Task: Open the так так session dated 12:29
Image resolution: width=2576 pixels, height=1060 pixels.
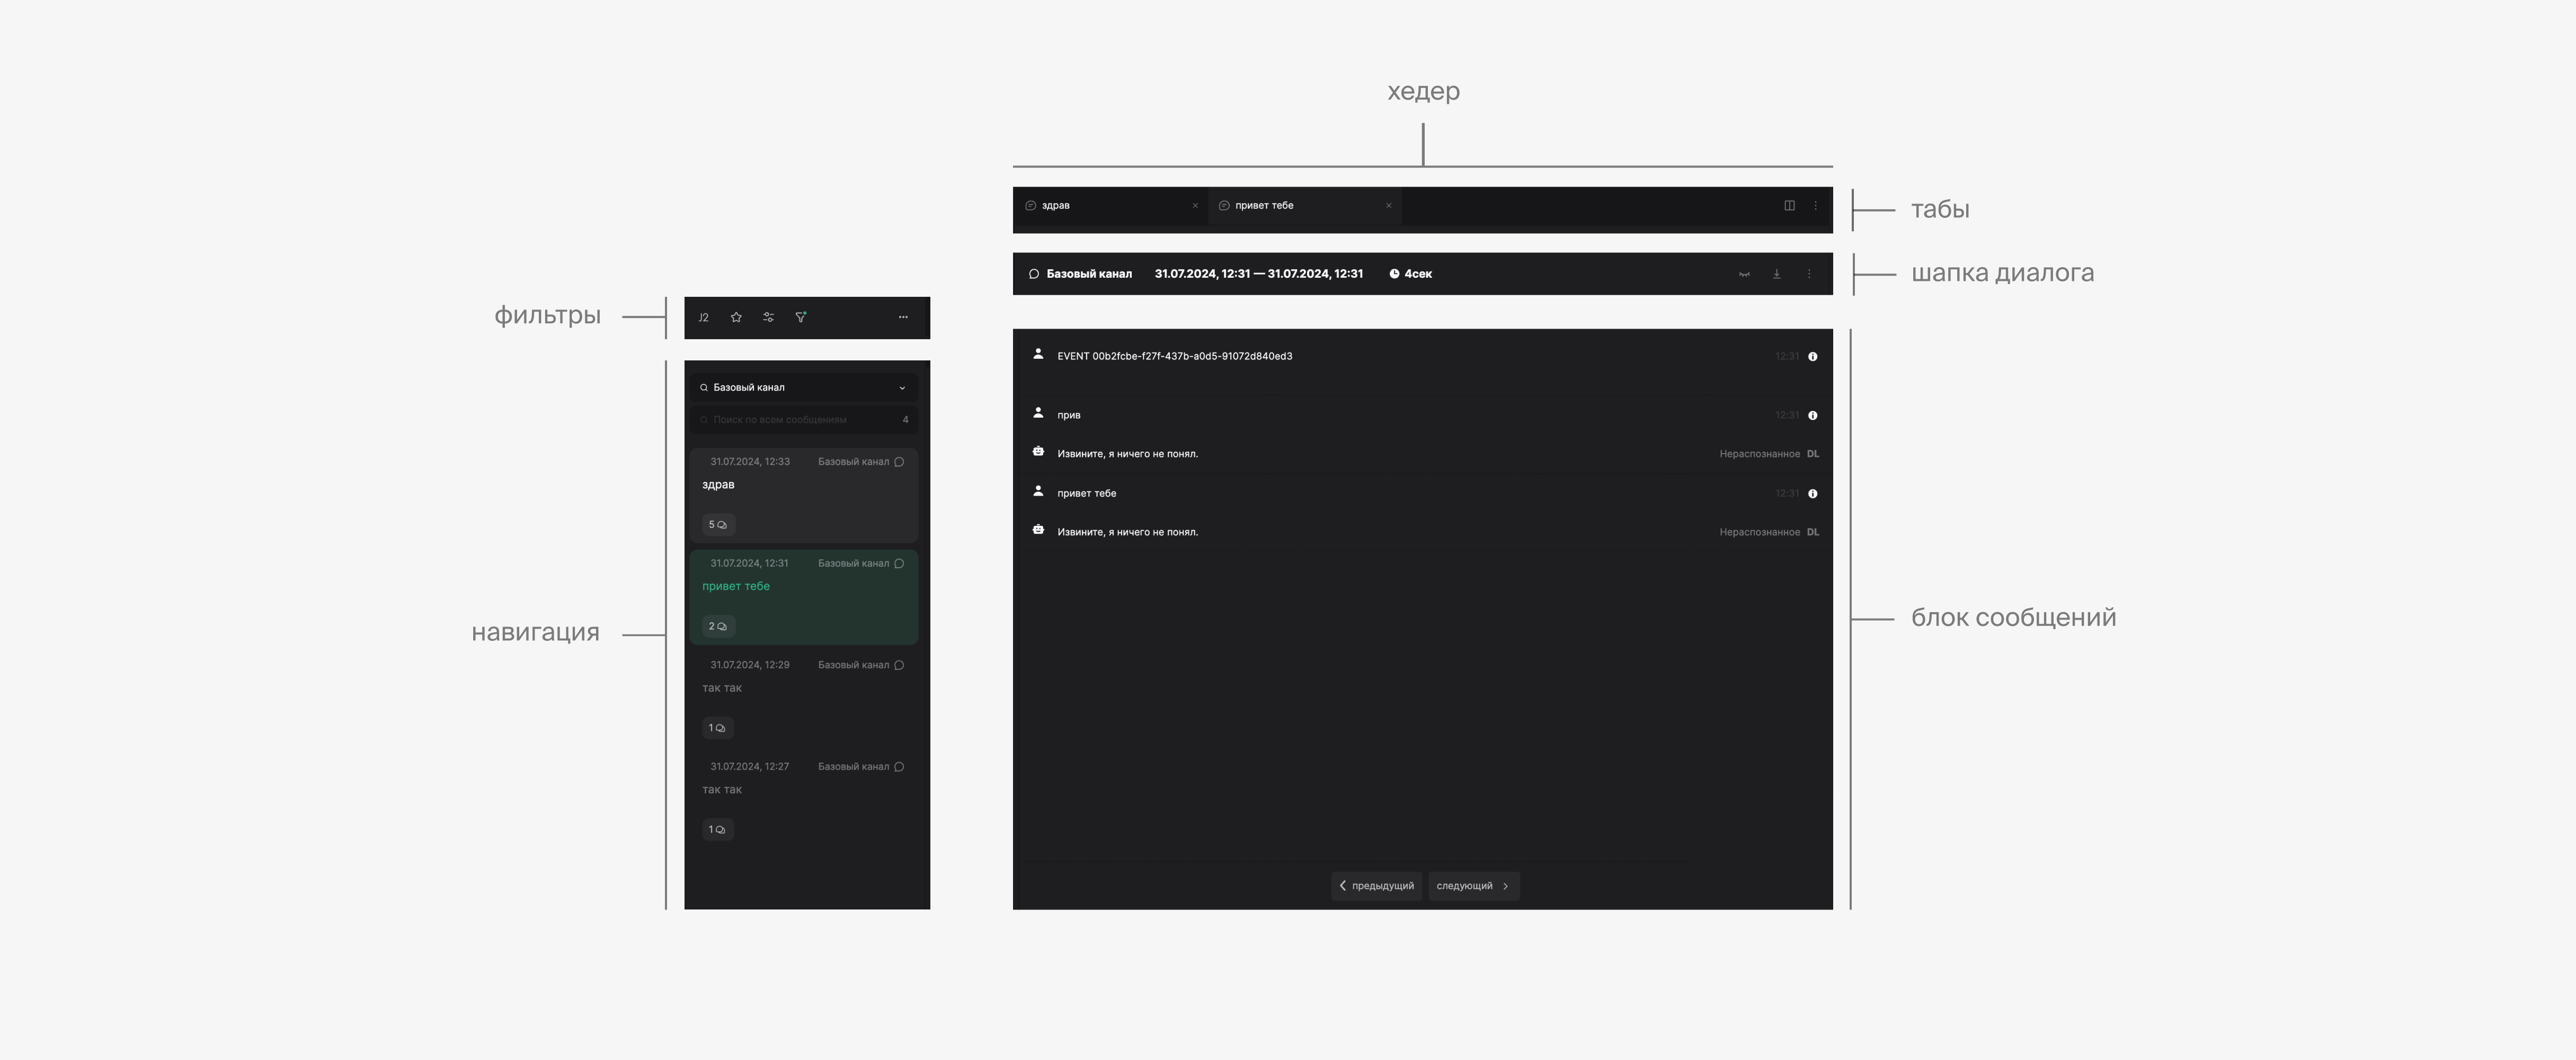Action: pyautogui.click(x=803, y=698)
